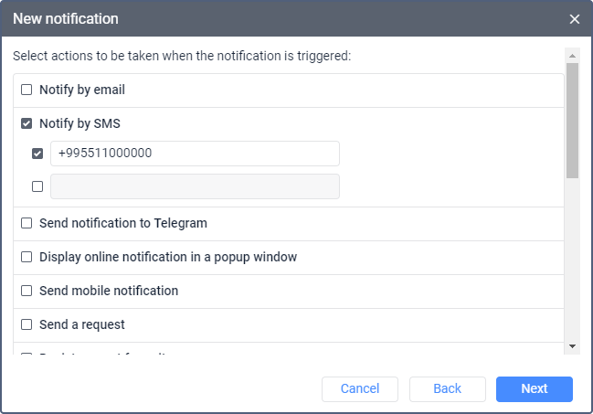Image resolution: width=593 pixels, height=414 pixels.
Task: Tick checkbox next to empty phone field
Action: pyautogui.click(x=37, y=186)
